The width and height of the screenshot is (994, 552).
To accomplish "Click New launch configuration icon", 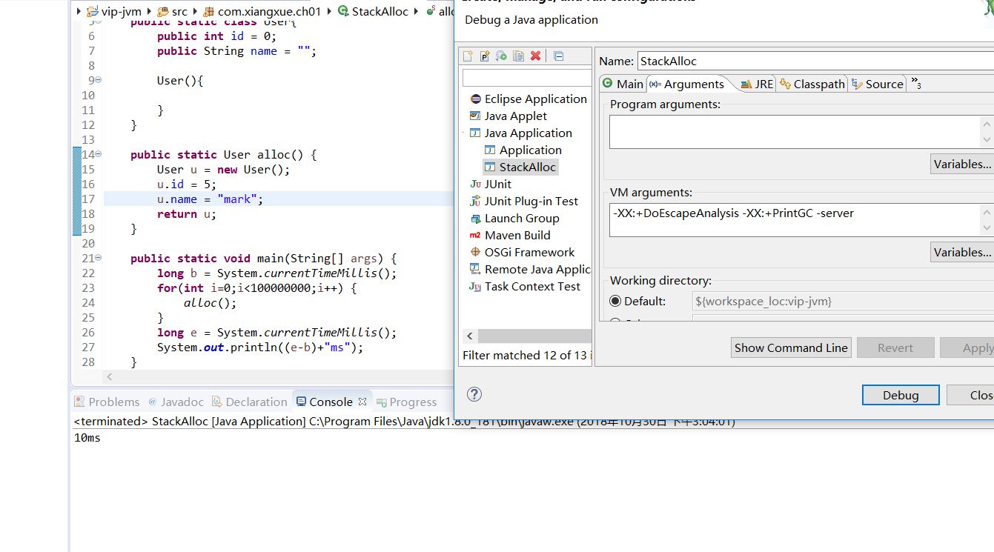I will [468, 56].
